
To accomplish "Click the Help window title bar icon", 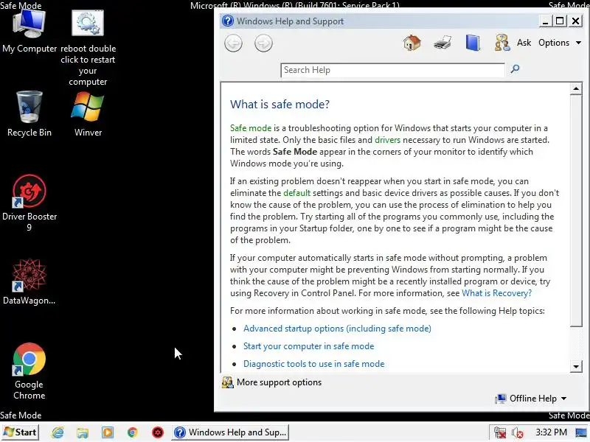I will [x=227, y=21].
